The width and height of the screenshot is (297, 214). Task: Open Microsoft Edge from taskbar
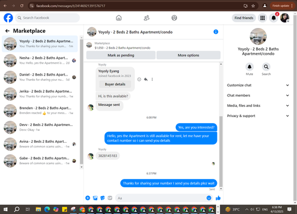click(47, 209)
